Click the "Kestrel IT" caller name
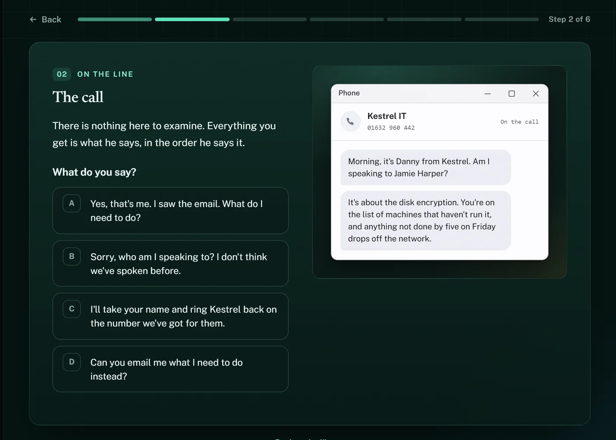This screenshot has width=616, height=440. tap(387, 116)
